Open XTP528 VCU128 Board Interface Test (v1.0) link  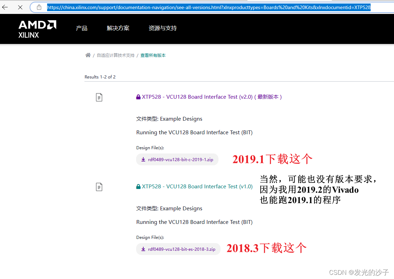coord(197,186)
